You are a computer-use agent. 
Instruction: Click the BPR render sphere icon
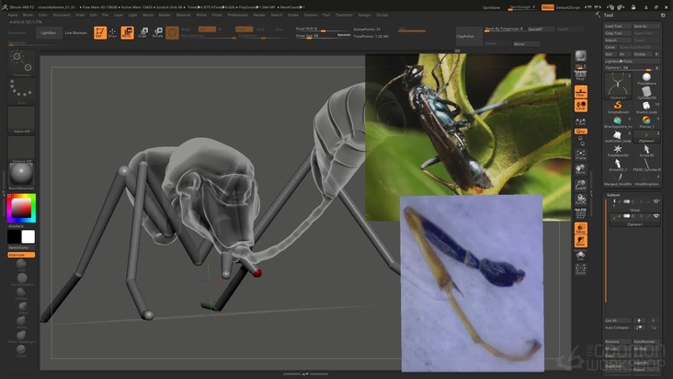click(x=581, y=56)
